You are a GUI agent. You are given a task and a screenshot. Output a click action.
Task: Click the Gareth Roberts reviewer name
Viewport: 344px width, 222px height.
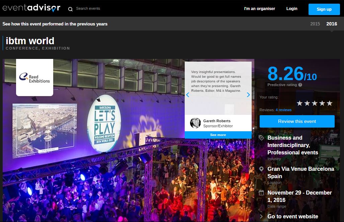(217, 121)
